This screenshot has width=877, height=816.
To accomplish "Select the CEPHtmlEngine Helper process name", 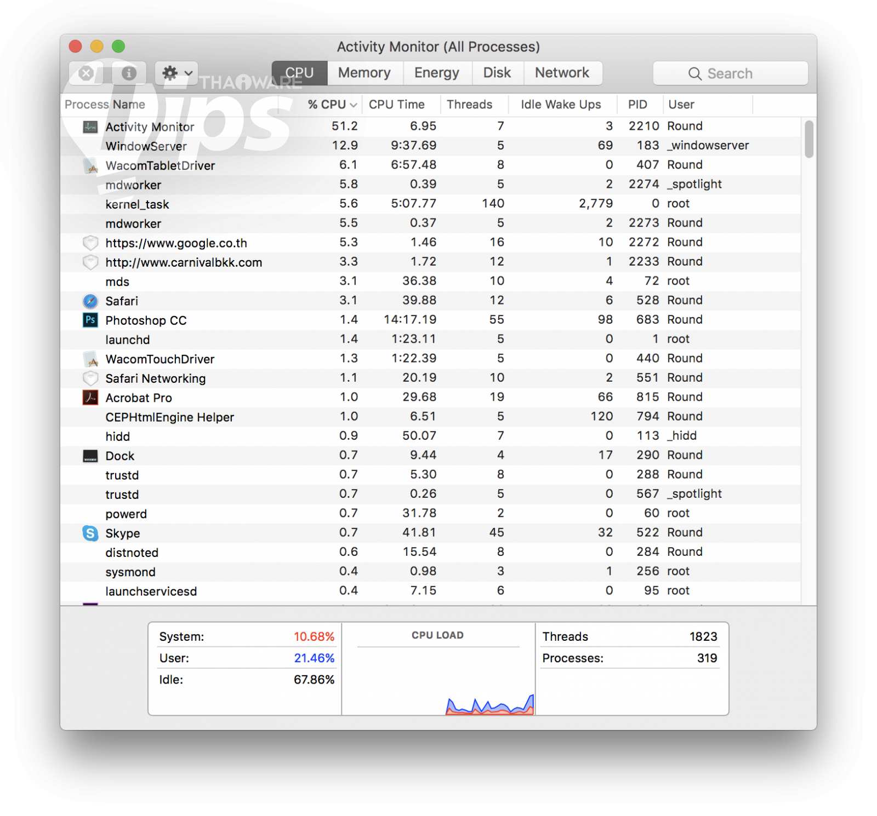I will [x=170, y=417].
